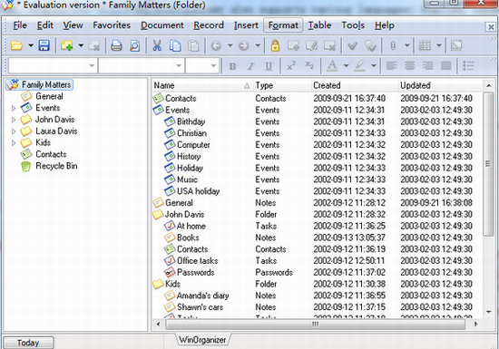499x349 pixels.
Task: Select the Amanda's diary row
Action: coord(317,296)
